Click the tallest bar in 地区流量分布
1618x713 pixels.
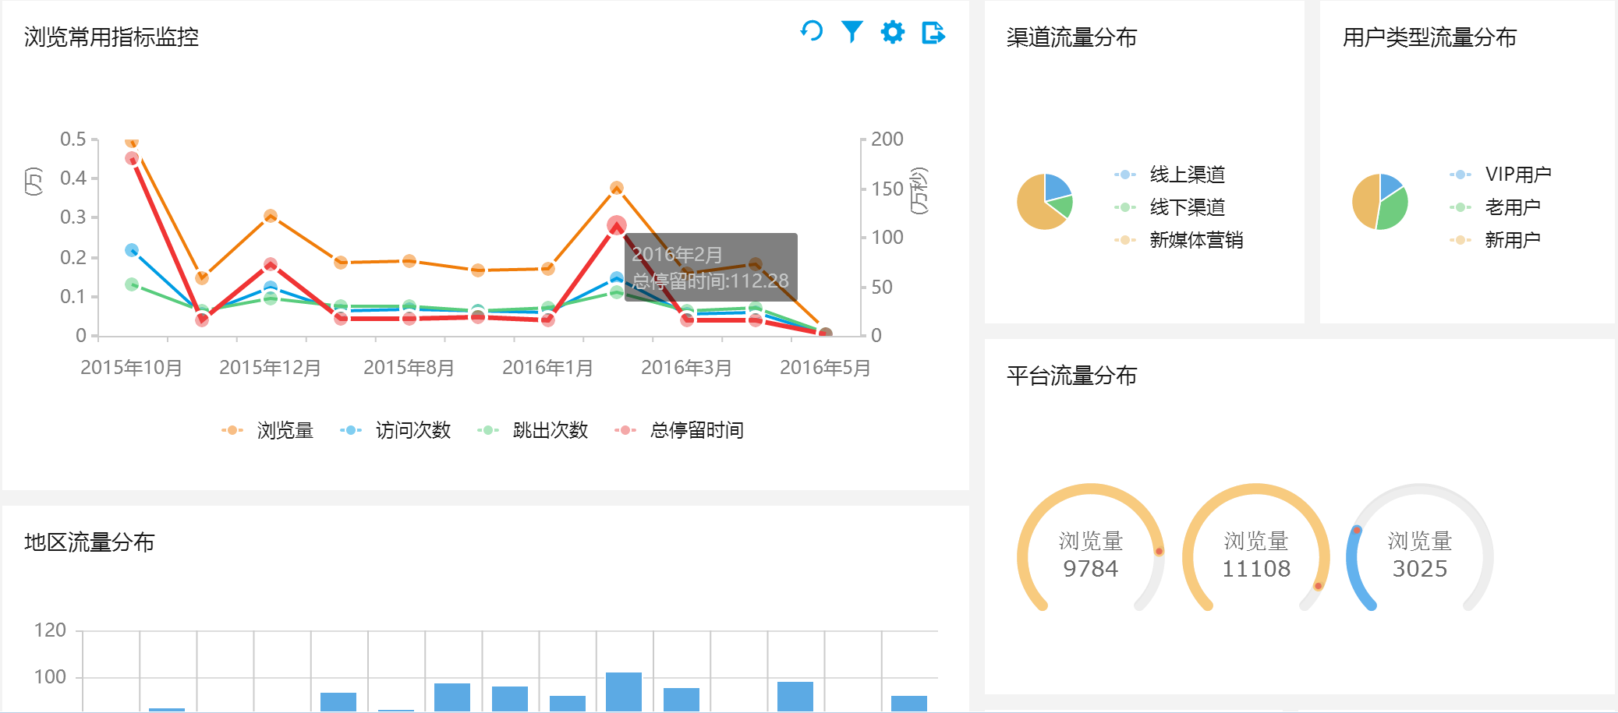(x=624, y=692)
